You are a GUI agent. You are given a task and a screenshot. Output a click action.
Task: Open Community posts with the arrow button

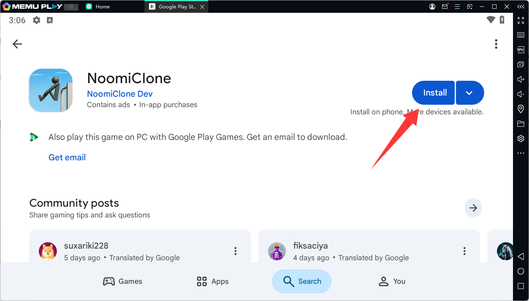[x=473, y=208]
